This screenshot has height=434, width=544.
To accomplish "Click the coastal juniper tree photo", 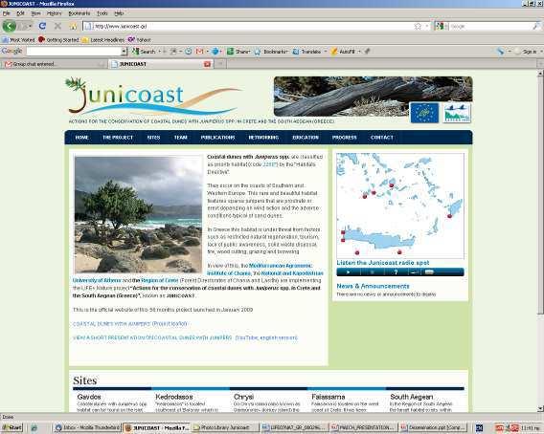I will pyautogui.click(x=138, y=215).
